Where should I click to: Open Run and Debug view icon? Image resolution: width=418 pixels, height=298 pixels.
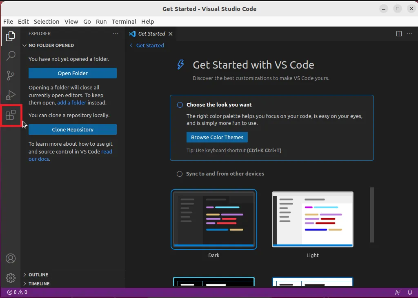10,95
